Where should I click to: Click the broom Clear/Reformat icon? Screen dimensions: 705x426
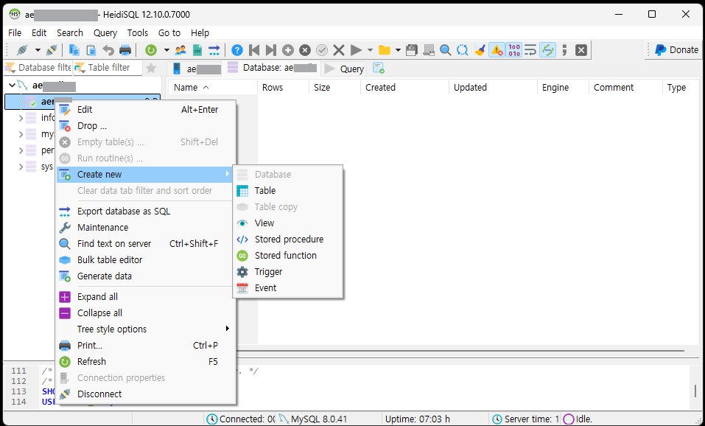pyautogui.click(x=480, y=50)
